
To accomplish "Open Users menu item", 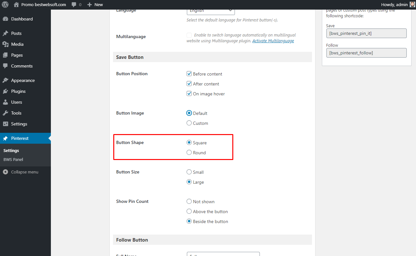I will point(25,102).
